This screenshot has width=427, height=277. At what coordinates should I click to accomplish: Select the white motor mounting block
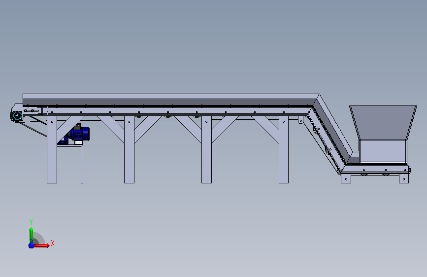[x=79, y=142]
